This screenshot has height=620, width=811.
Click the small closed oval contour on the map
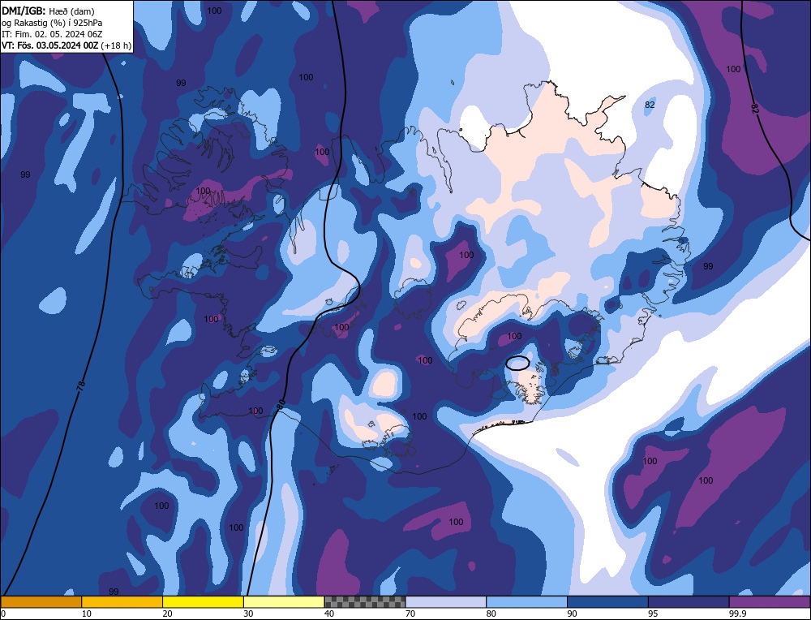pos(517,363)
